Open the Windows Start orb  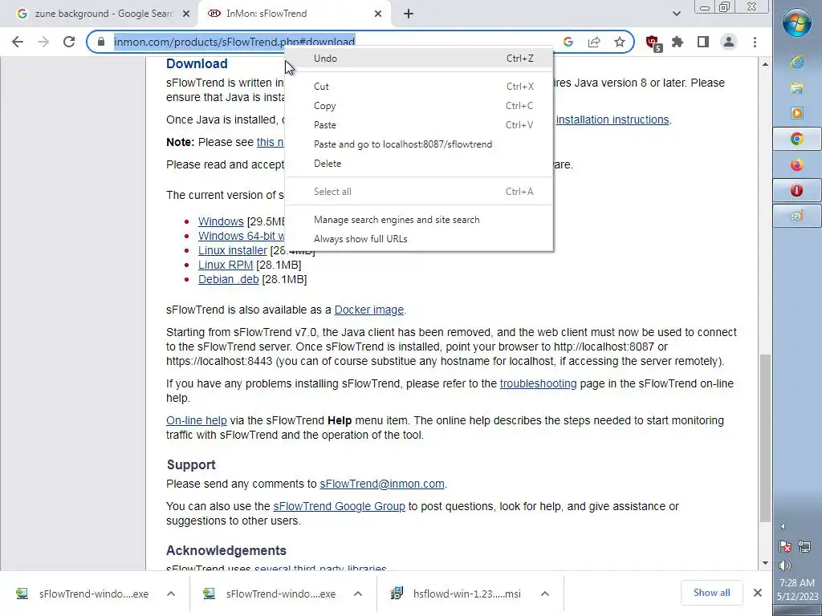click(797, 23)
